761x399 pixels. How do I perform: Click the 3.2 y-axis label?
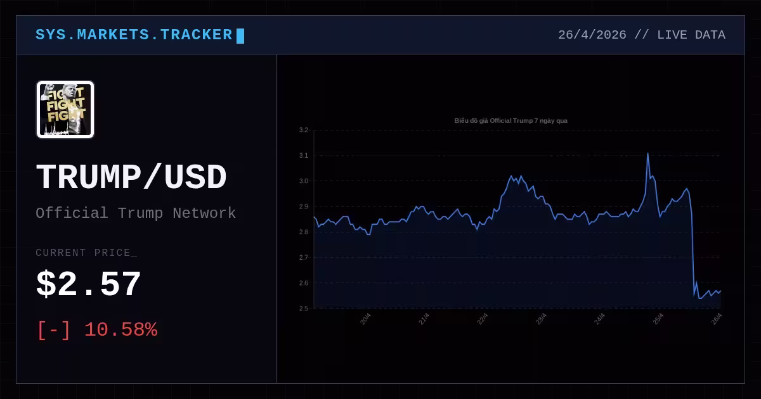click(x=303, y=130)
